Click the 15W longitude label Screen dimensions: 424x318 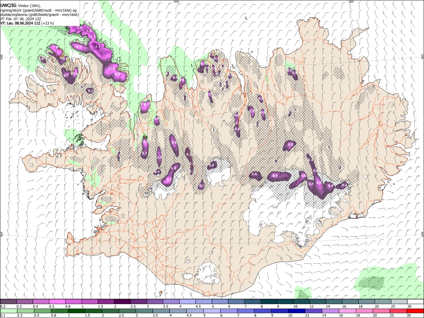(x=351, y=2)
